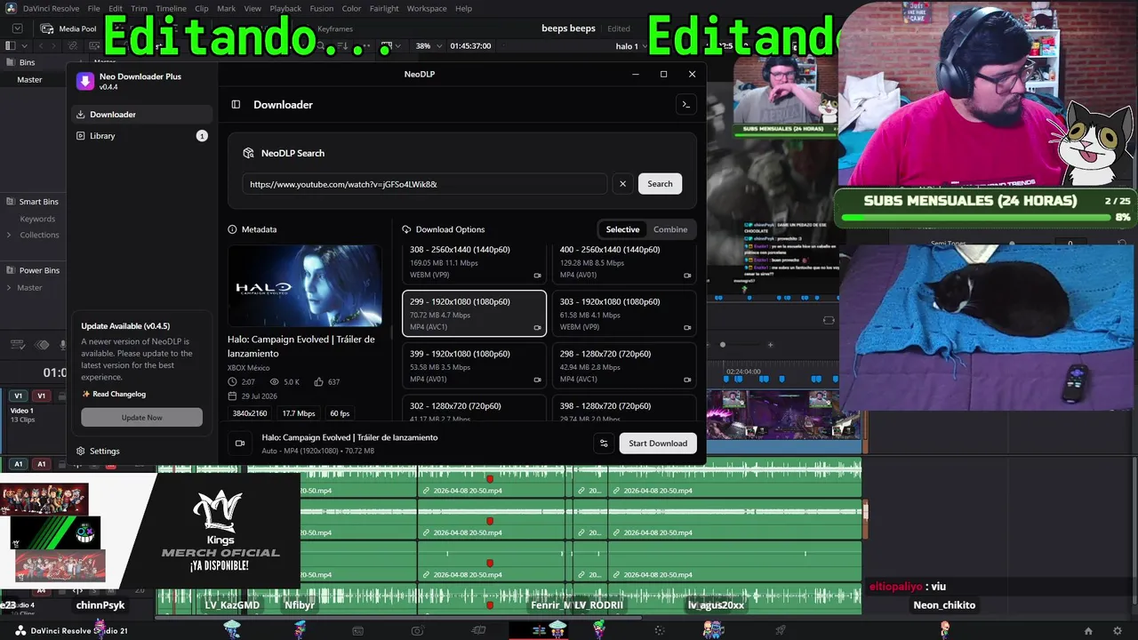1138x640 pixels.
Task: Click the video title 'Halo: Campaign Evolved' in Metadata
Action: [301, 346]
